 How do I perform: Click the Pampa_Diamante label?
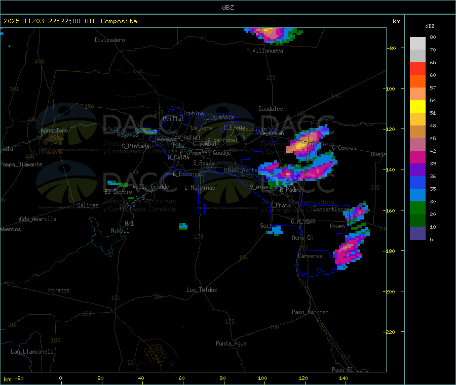(x=21, y=164)
